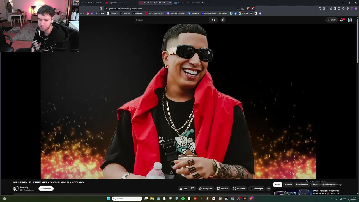The height and width of the screenshot is (202, 359).
Task: Activate voice search microphone icon
Action: point(223,20)
